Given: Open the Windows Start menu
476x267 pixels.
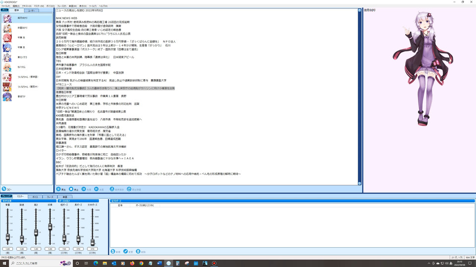Looking at the screenshot, I should pyautogui.click(x=4, y=263).
